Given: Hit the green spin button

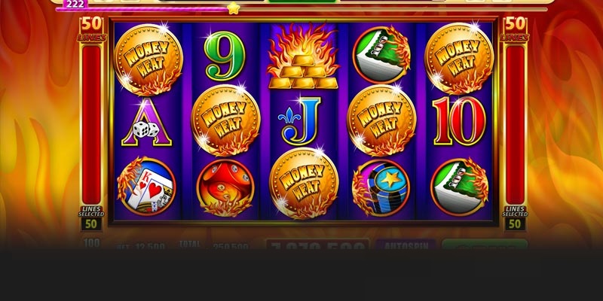Looking at the screenshot, I should click(485, 245).
